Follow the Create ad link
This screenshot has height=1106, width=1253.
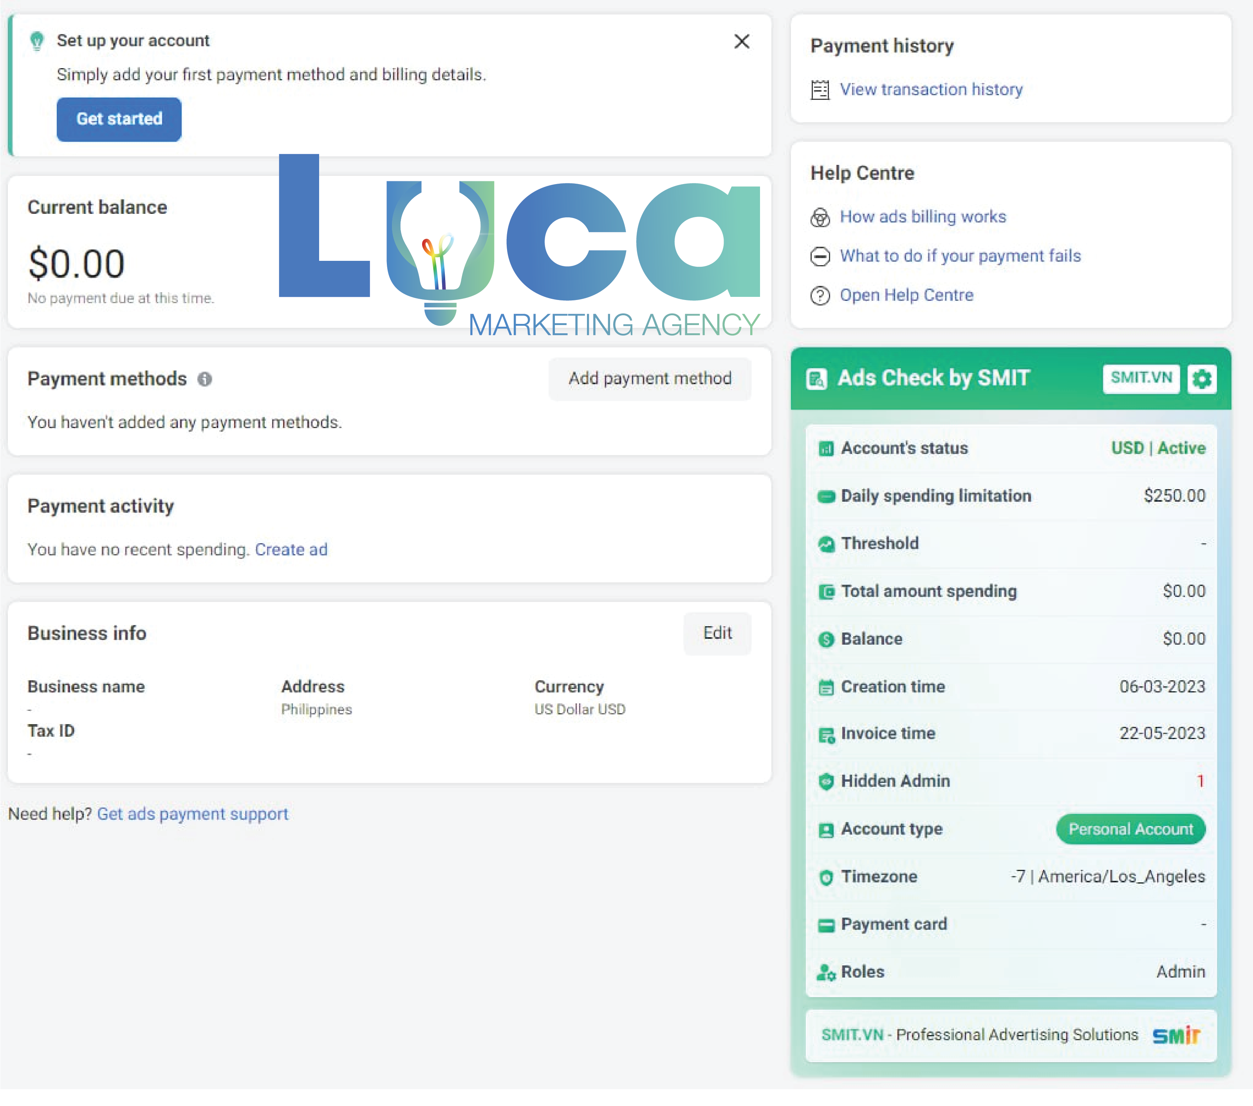tap(291, 549)
